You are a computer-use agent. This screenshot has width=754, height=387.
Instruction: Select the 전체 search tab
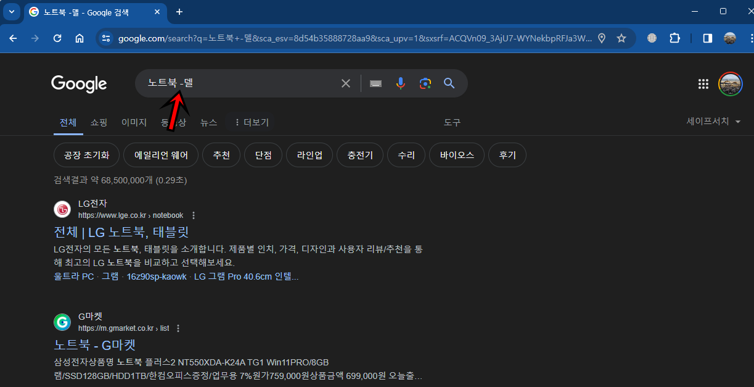tap(68, 122)
